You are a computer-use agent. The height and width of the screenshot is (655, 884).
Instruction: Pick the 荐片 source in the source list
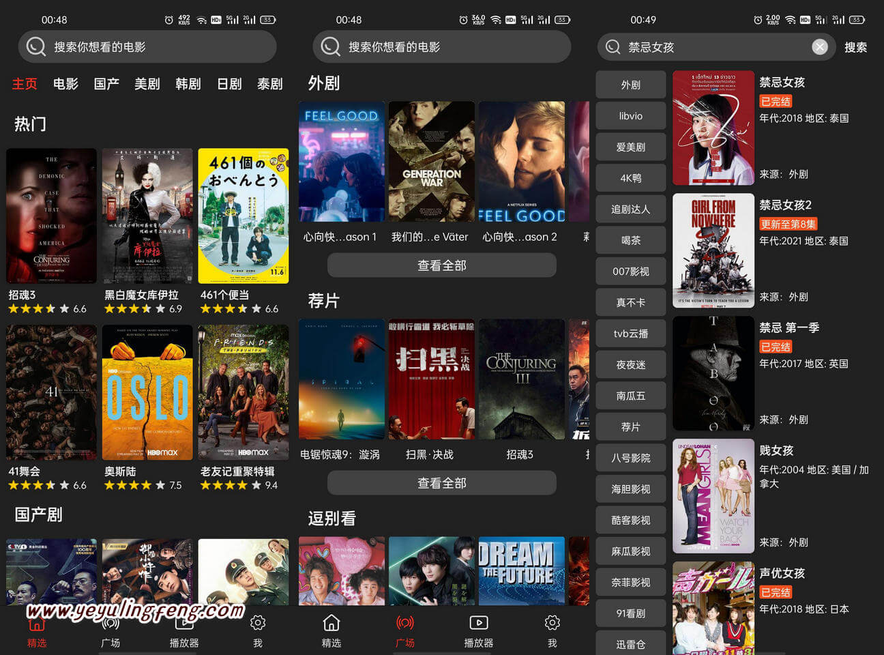pos(631,427)
